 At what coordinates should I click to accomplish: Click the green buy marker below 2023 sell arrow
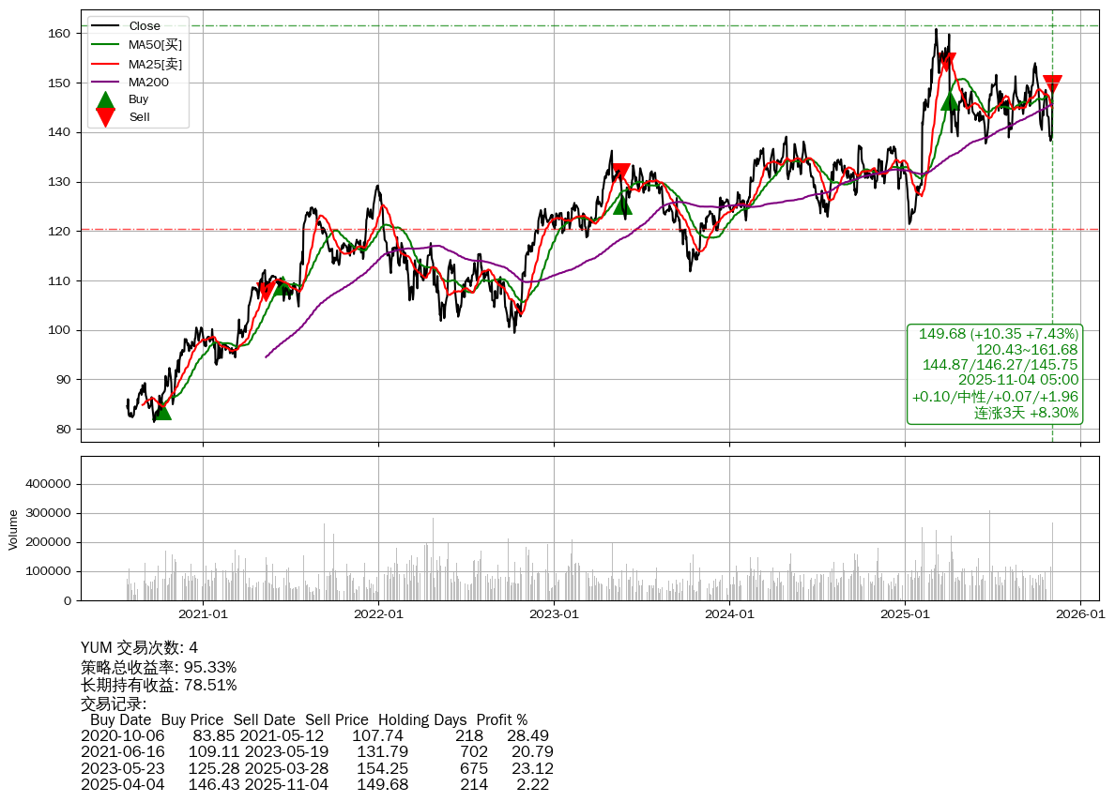(x=622, y=204)
